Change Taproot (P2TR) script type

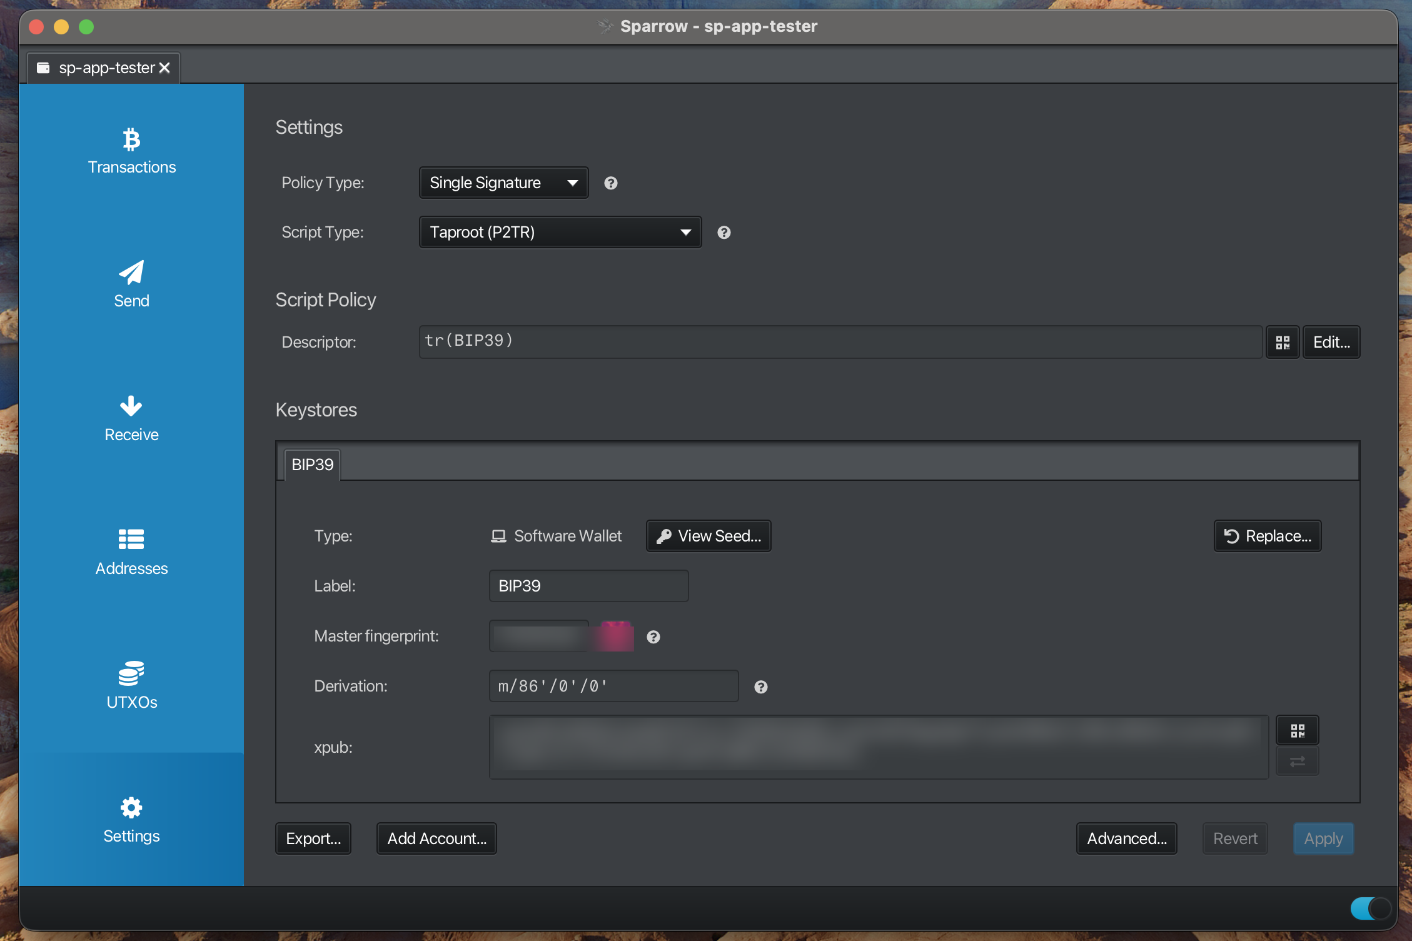tap(560, 232)
